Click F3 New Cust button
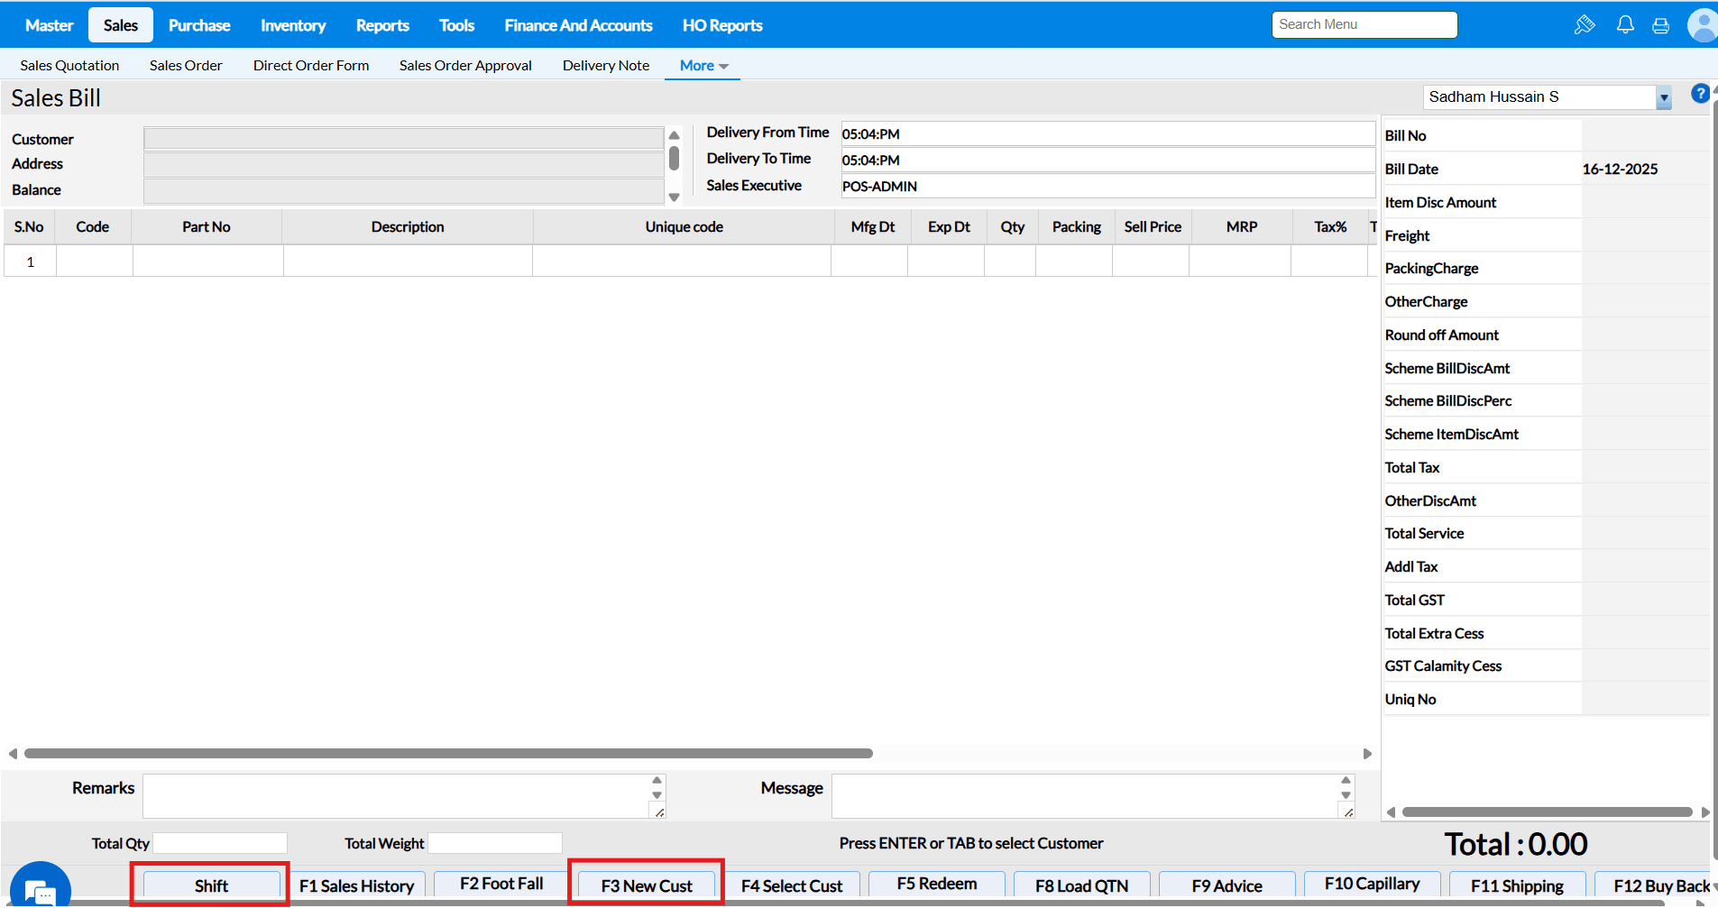 647,885
